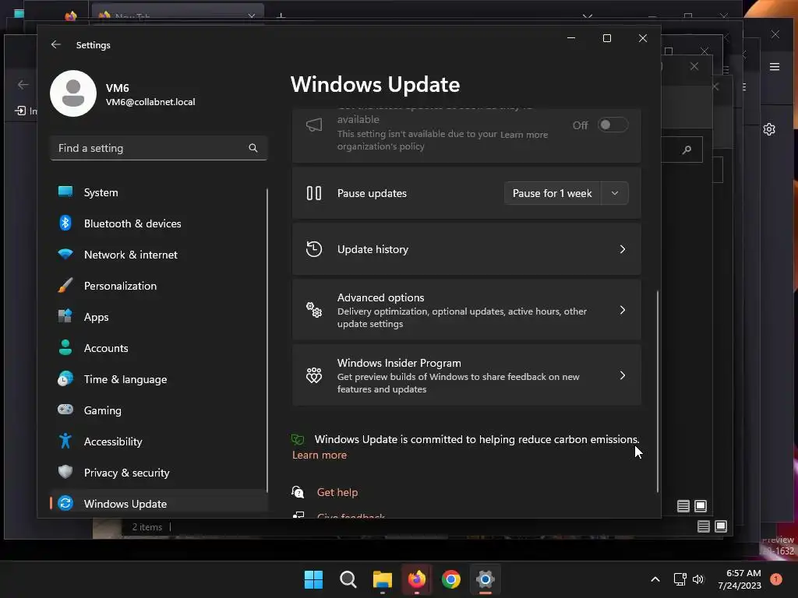Open Network & internet category

tap(159, 255)
